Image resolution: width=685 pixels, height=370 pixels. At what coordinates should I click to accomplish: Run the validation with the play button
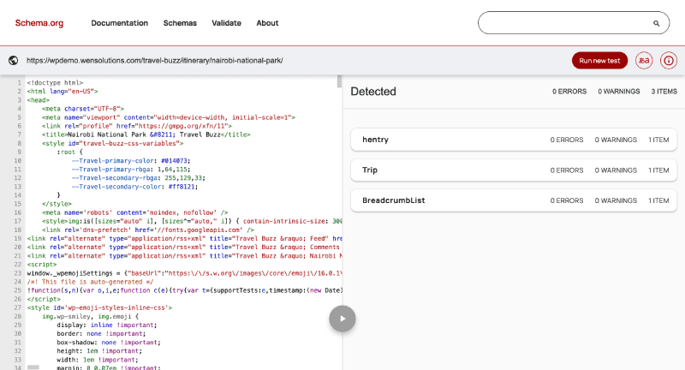point(342,319)
